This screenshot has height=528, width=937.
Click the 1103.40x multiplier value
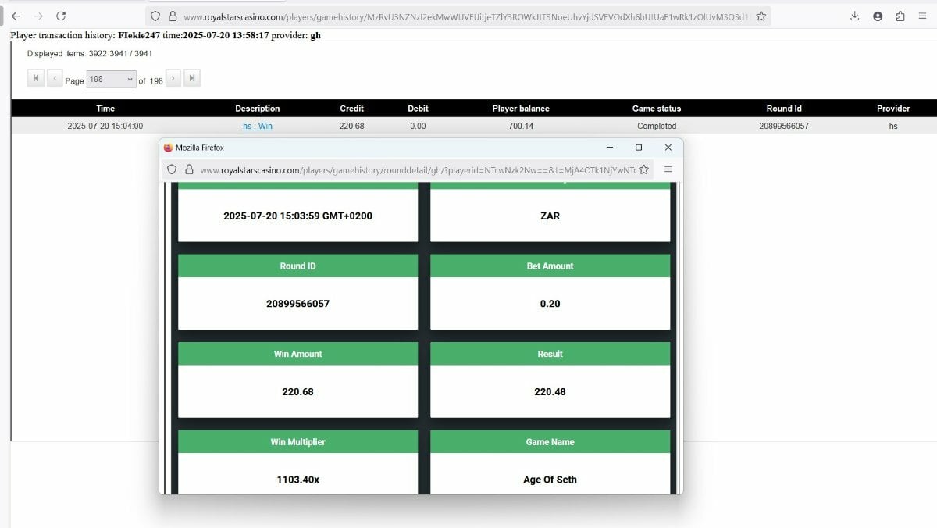tap(297, 480)
